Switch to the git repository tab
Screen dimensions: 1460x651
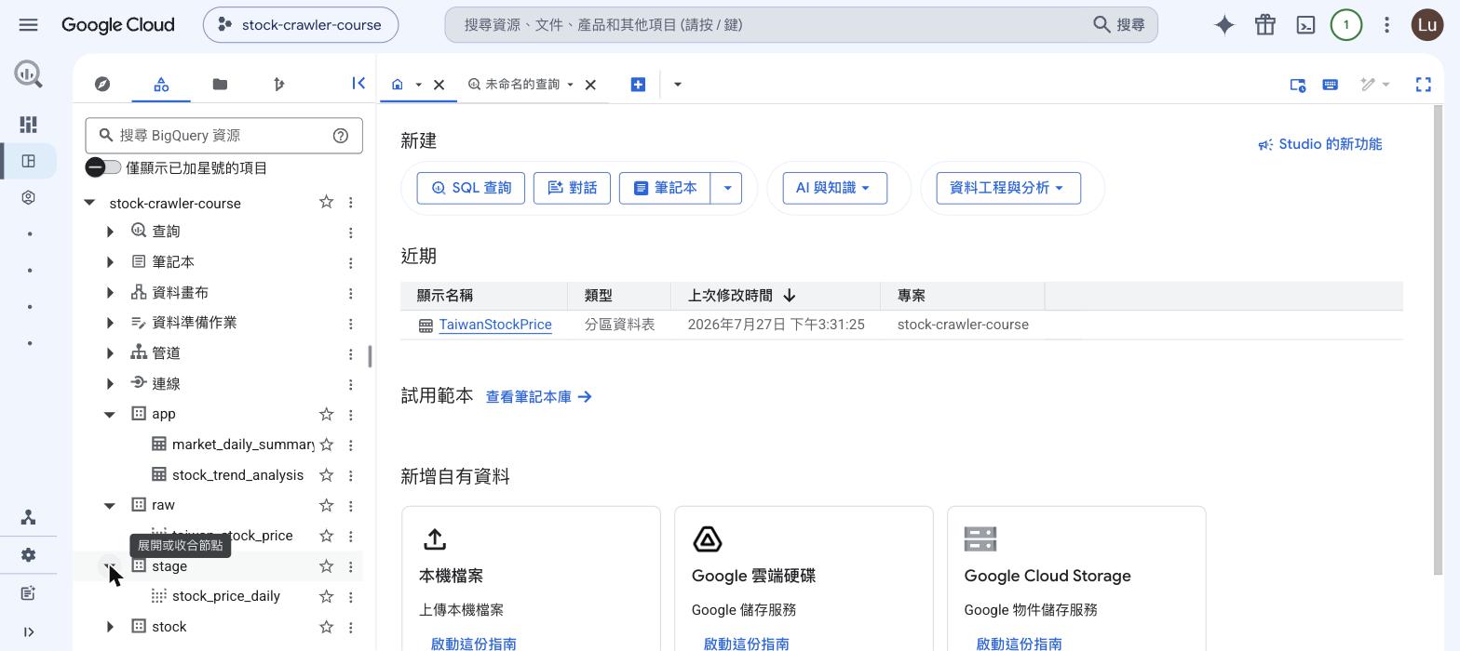click(278, 85)
